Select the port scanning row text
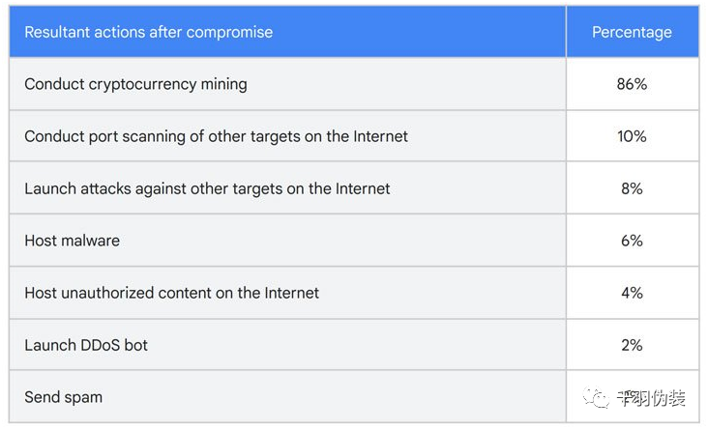708x429 pixels. click(x=216, y=136)
